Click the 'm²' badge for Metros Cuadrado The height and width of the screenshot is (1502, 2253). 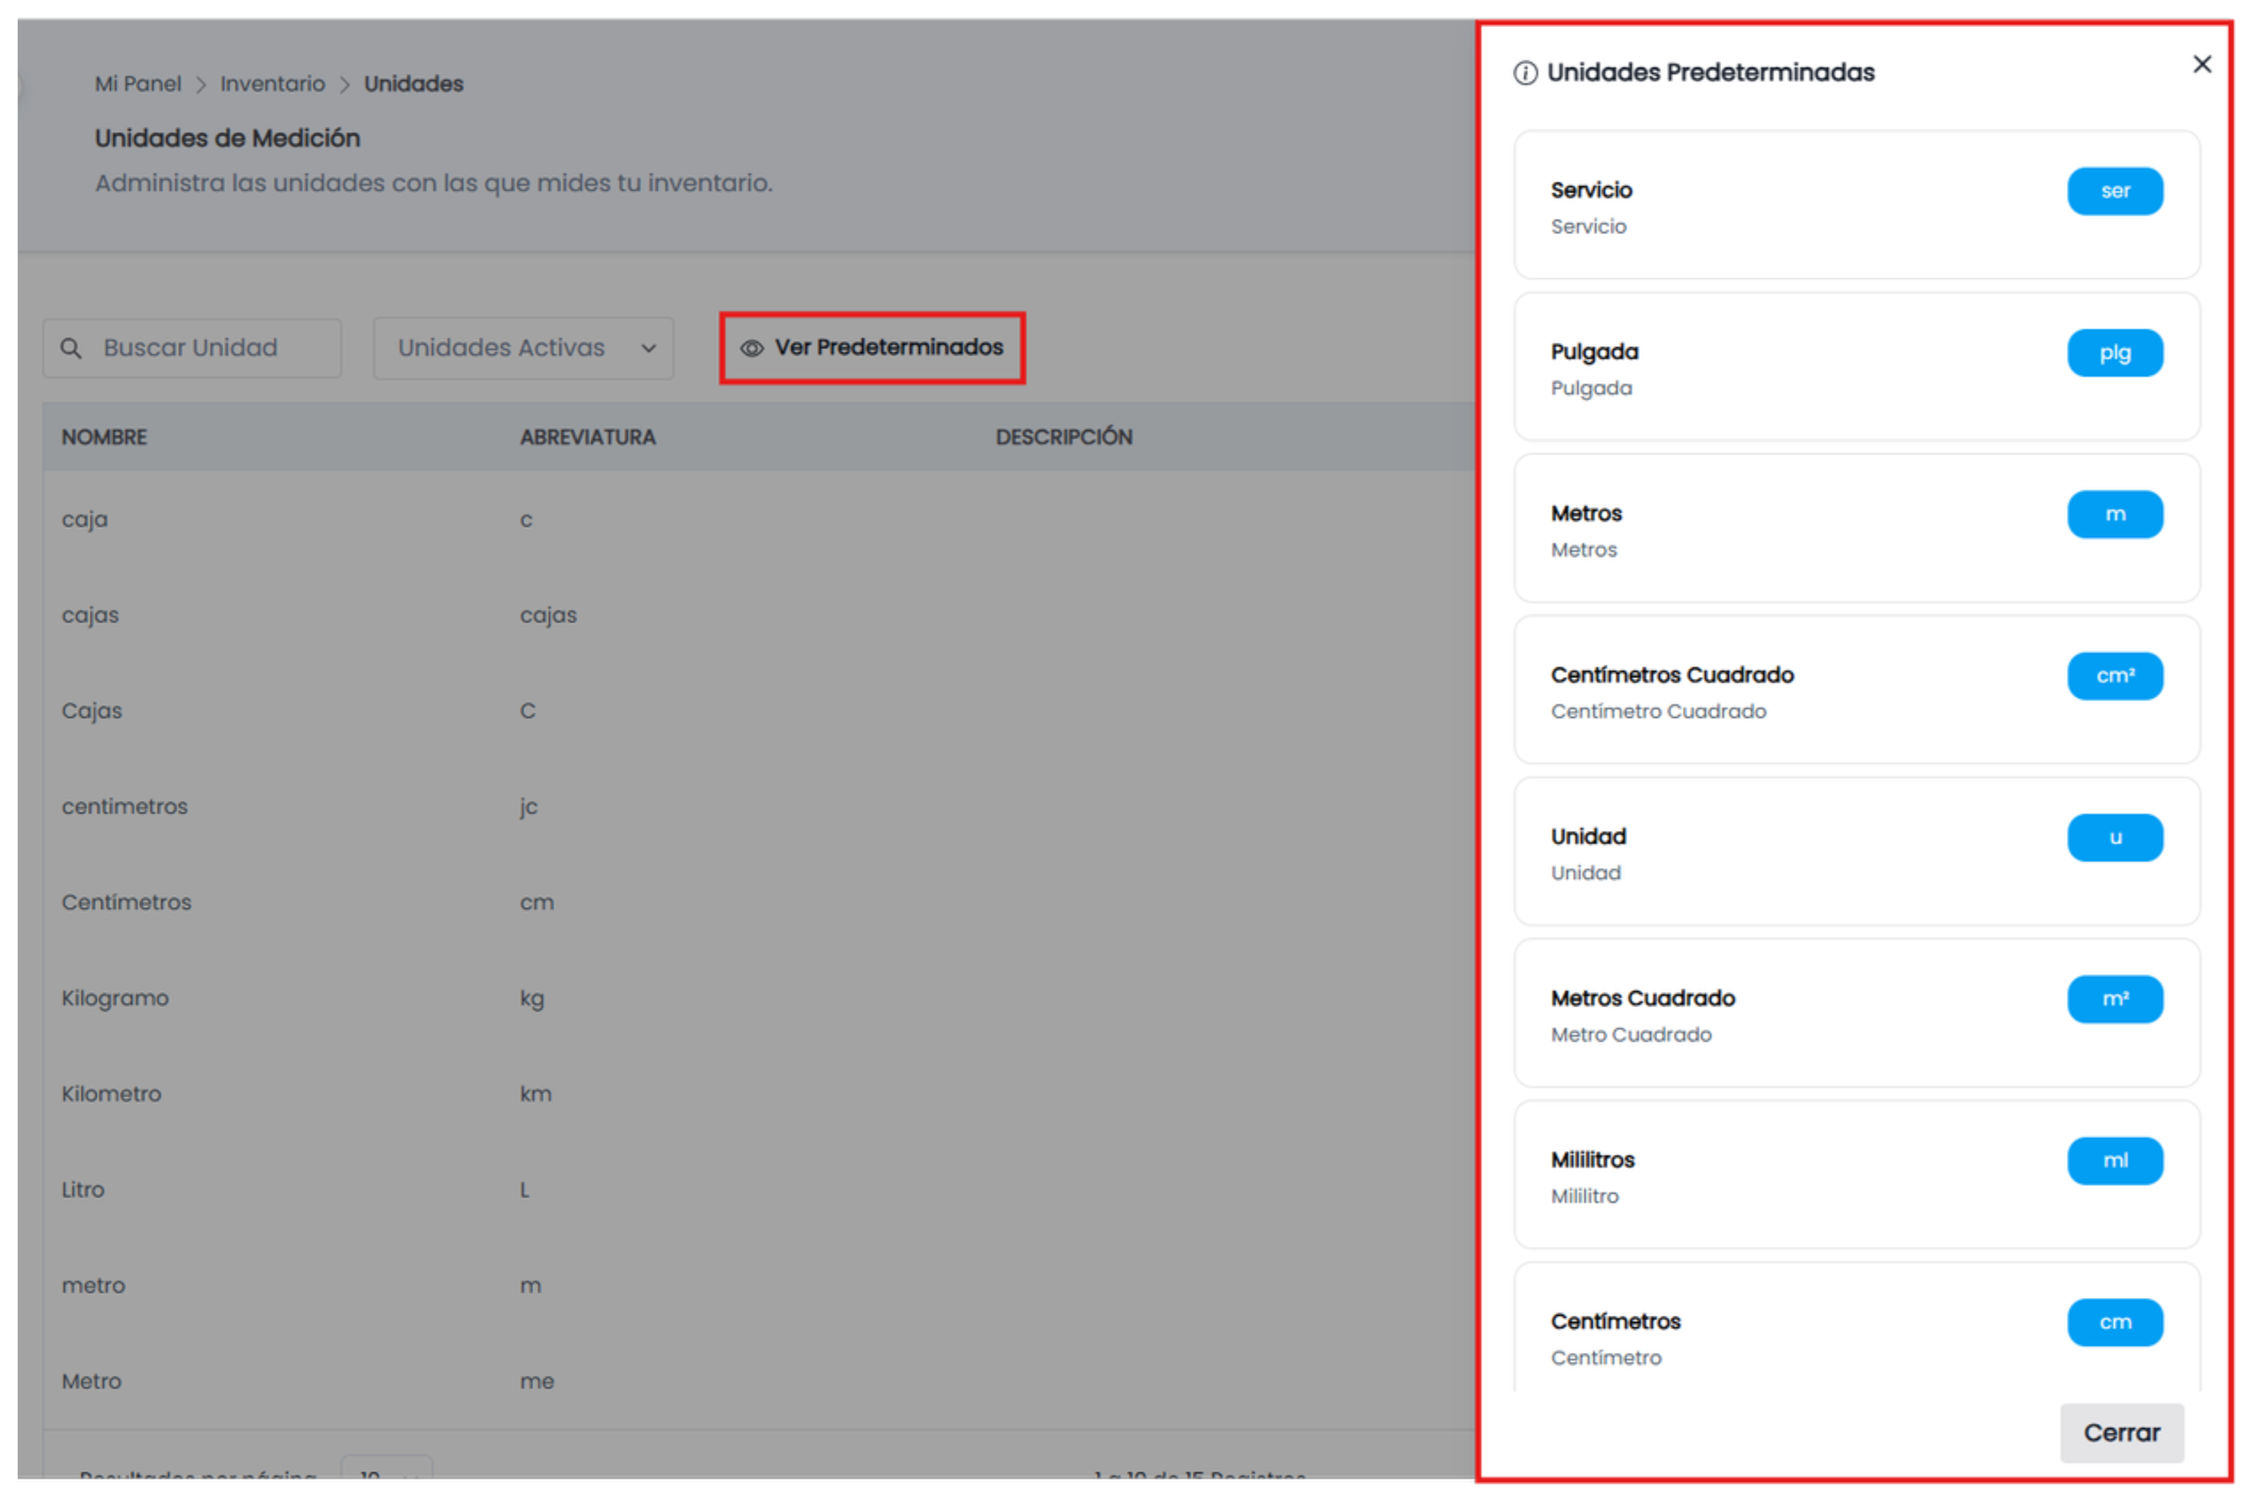tap(2114, 999)
